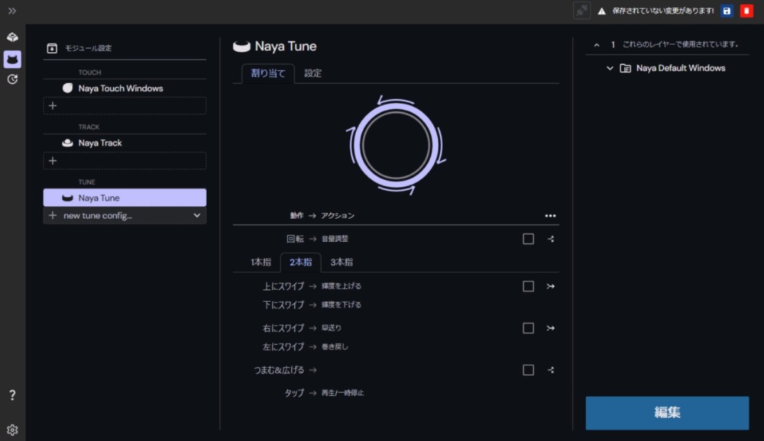
Task: Open the help question mark icon
Action: tap(12, 395)
